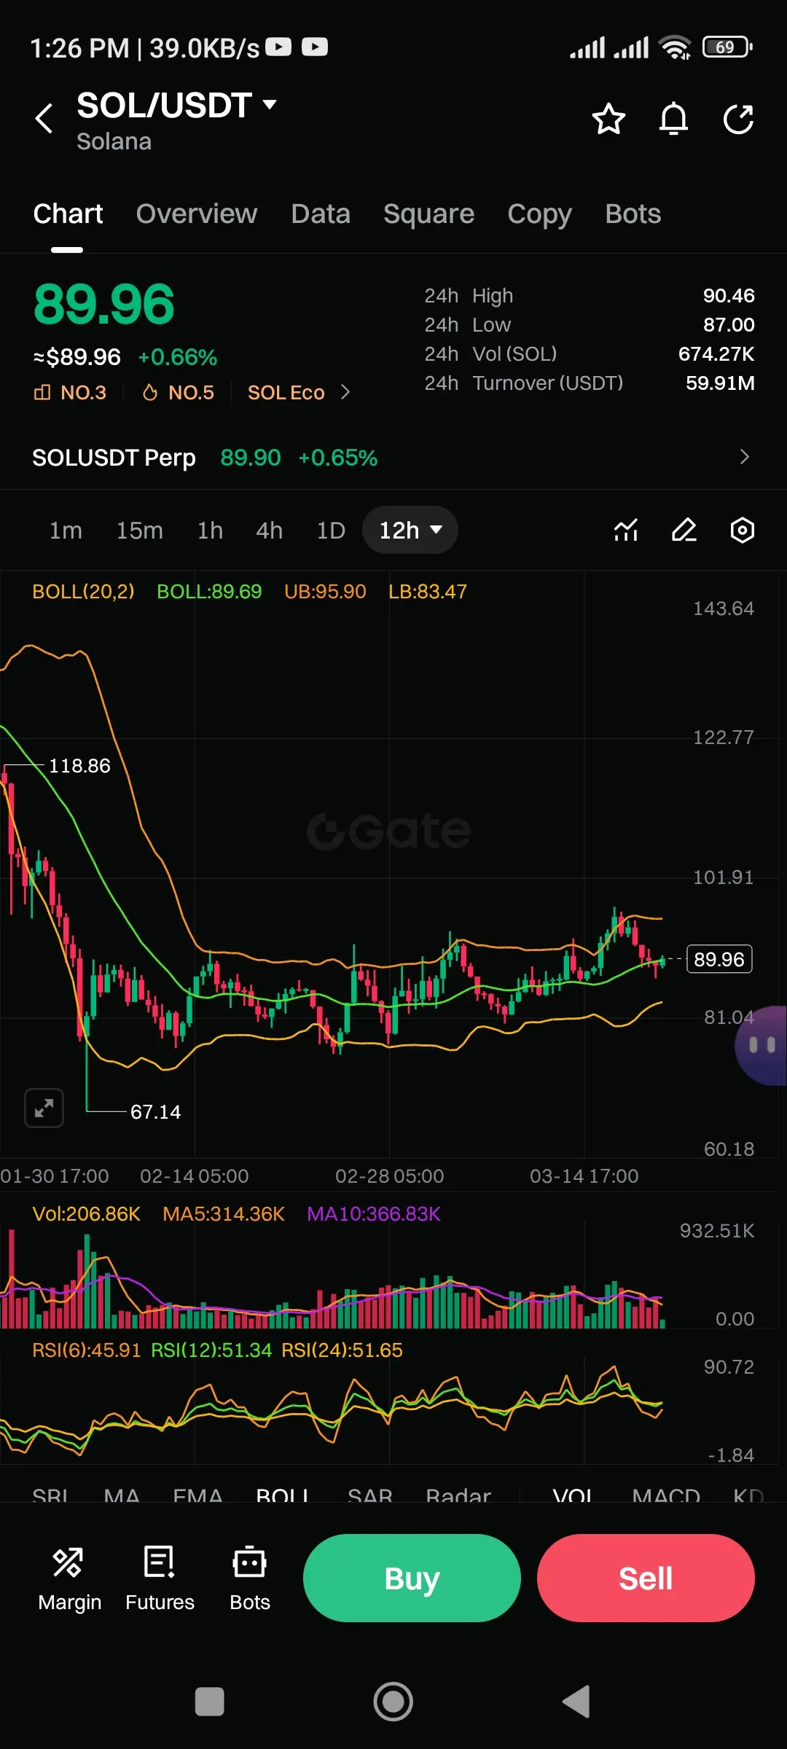Tap the 67.14 low price label
The height and width of the screenshot is (1749, 787).
pyautogui.click(x=155, y=1111)
